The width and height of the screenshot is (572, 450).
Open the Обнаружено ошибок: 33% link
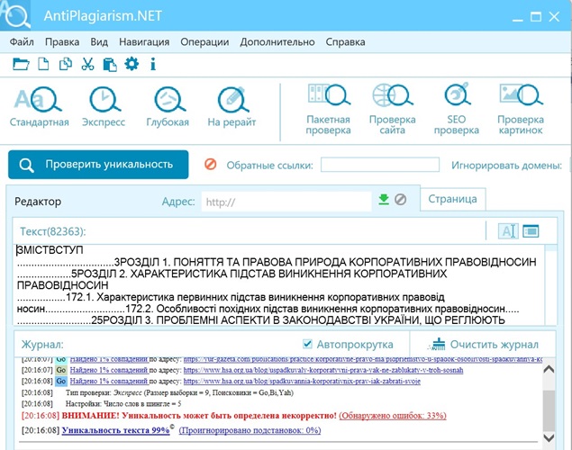point(393,416)
